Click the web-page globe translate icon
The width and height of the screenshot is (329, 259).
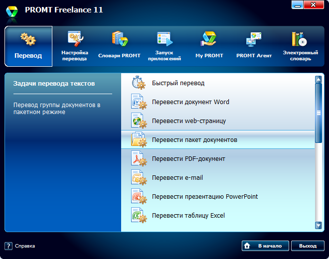click(x=139, y=121)
